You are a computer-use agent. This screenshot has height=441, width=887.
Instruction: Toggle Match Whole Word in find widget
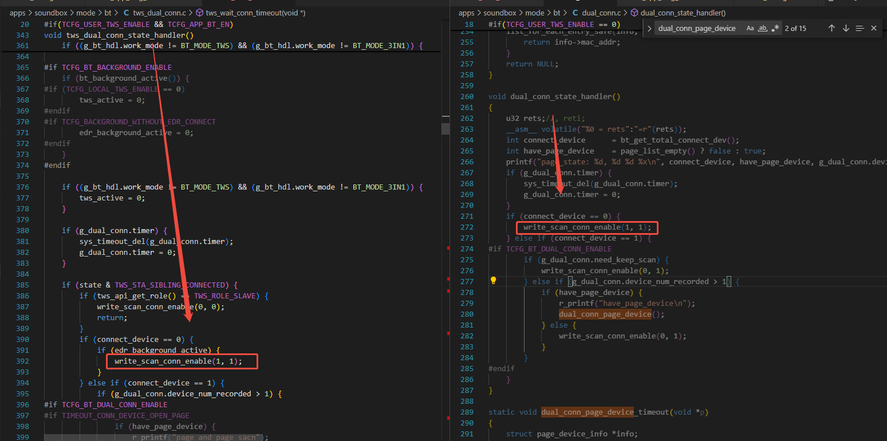763,28
